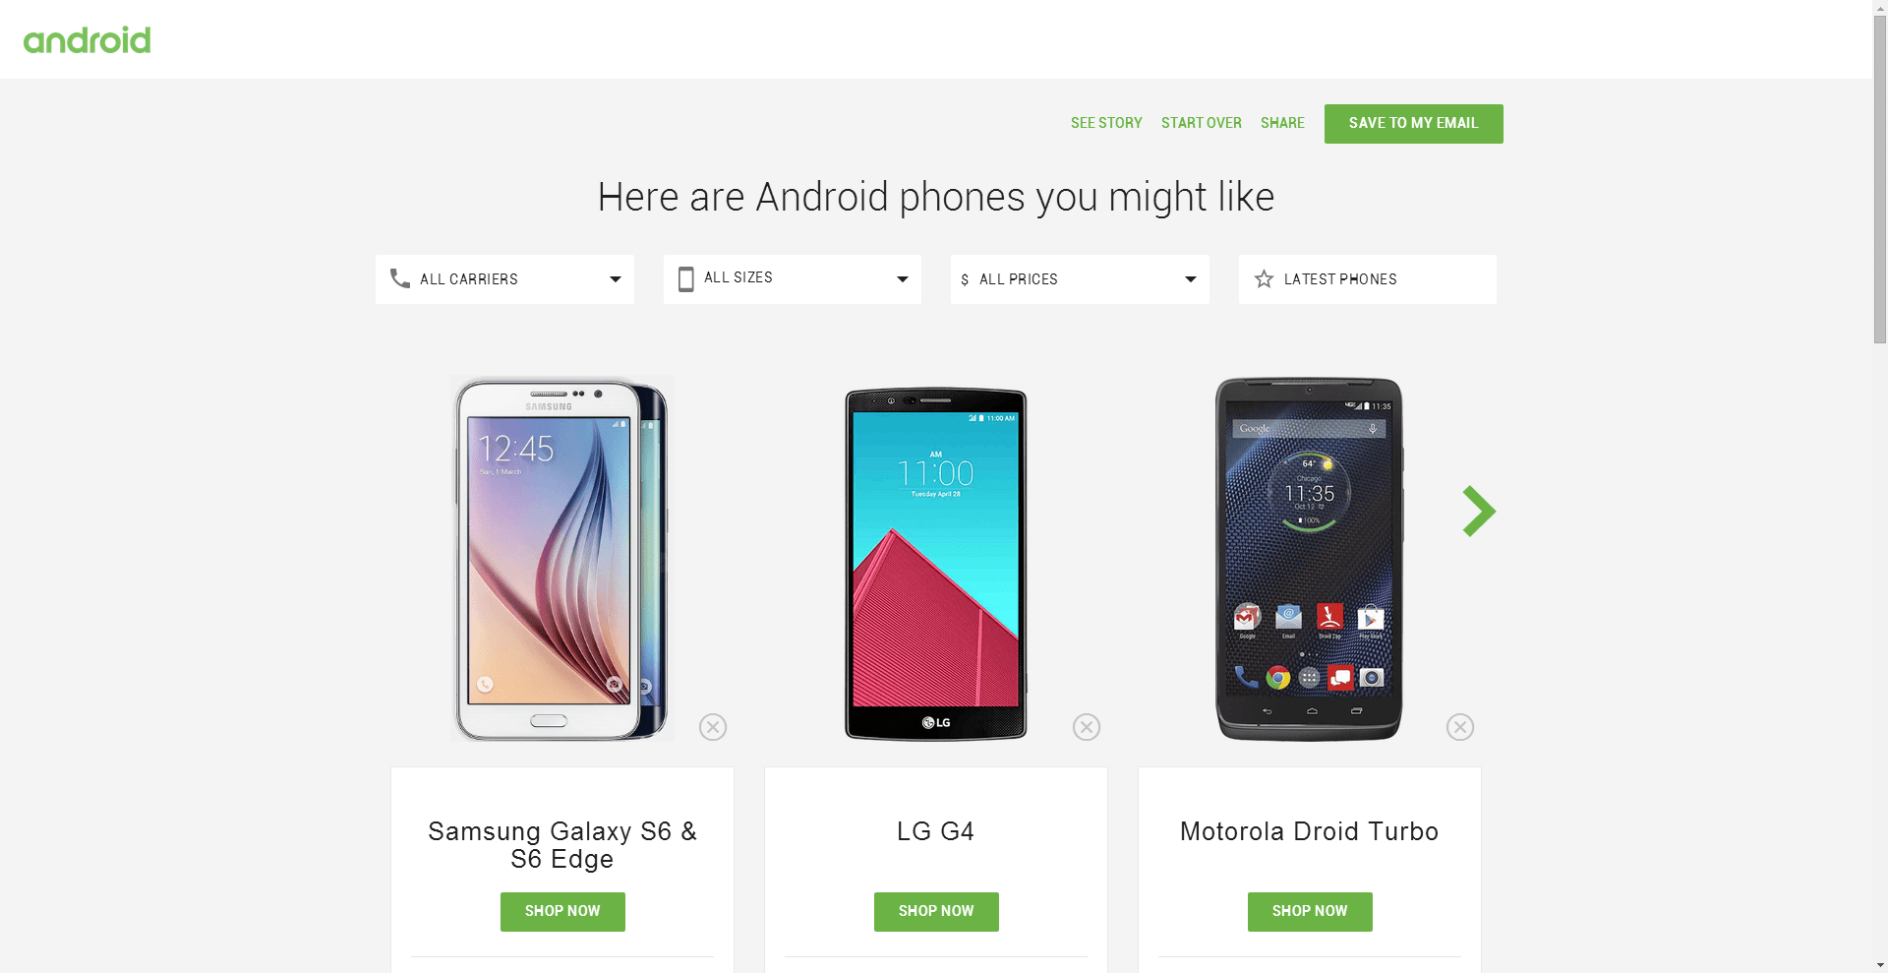The width and height of the screenshot is (1888, 973).
Task: Click the phone handset icon in carriers filter
Action: pyautogui.click(x=399, y=278)
